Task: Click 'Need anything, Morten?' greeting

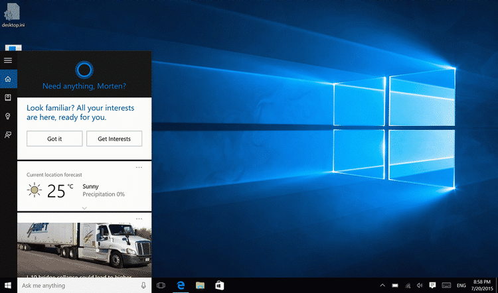Action: pyautogui.click(x=84, y=86)
